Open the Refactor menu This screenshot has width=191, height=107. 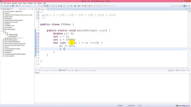[30, 3]
